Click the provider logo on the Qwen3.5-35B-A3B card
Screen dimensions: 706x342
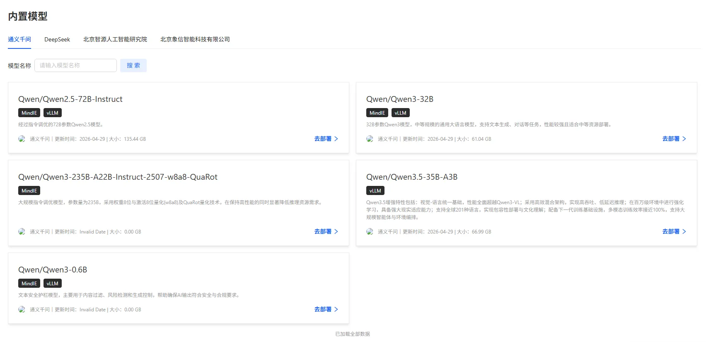[x=370, y=232]
